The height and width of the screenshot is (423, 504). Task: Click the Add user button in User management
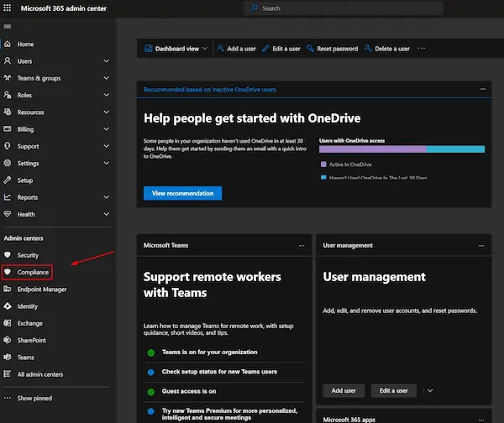(x=344, y=390)
